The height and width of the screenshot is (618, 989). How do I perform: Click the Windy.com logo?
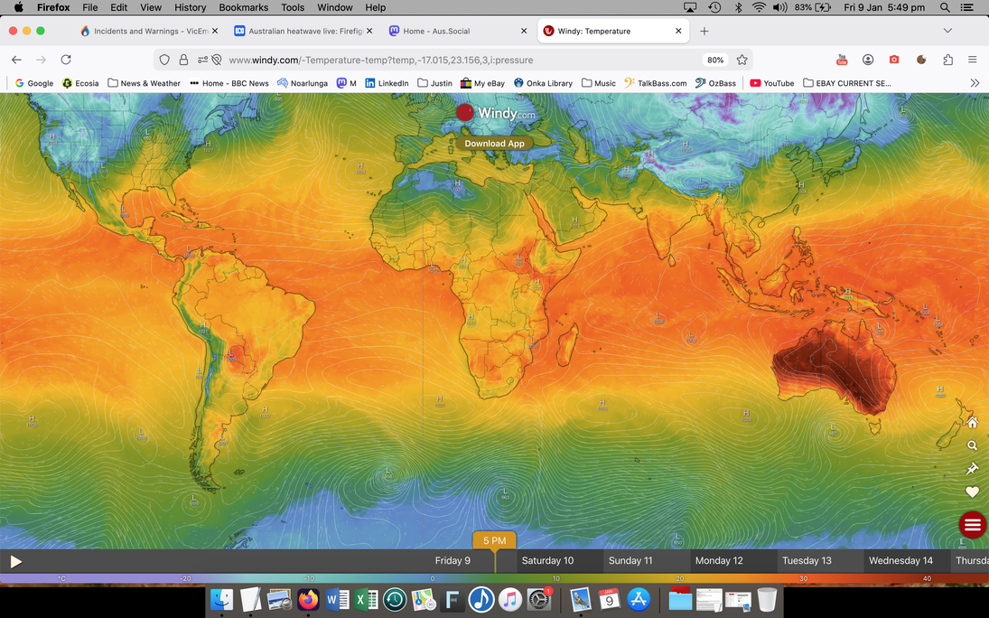point(495,113)
